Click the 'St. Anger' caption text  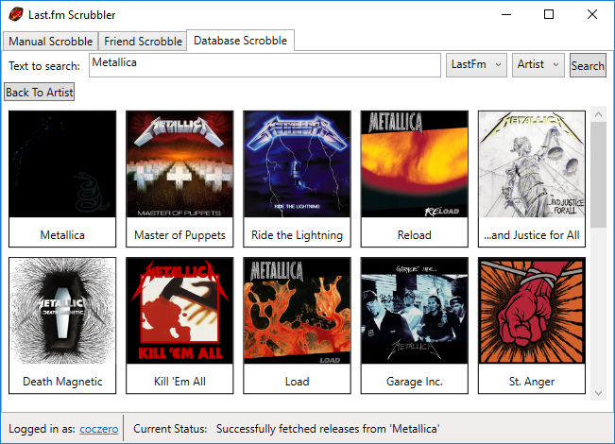(x=532, y=382)
